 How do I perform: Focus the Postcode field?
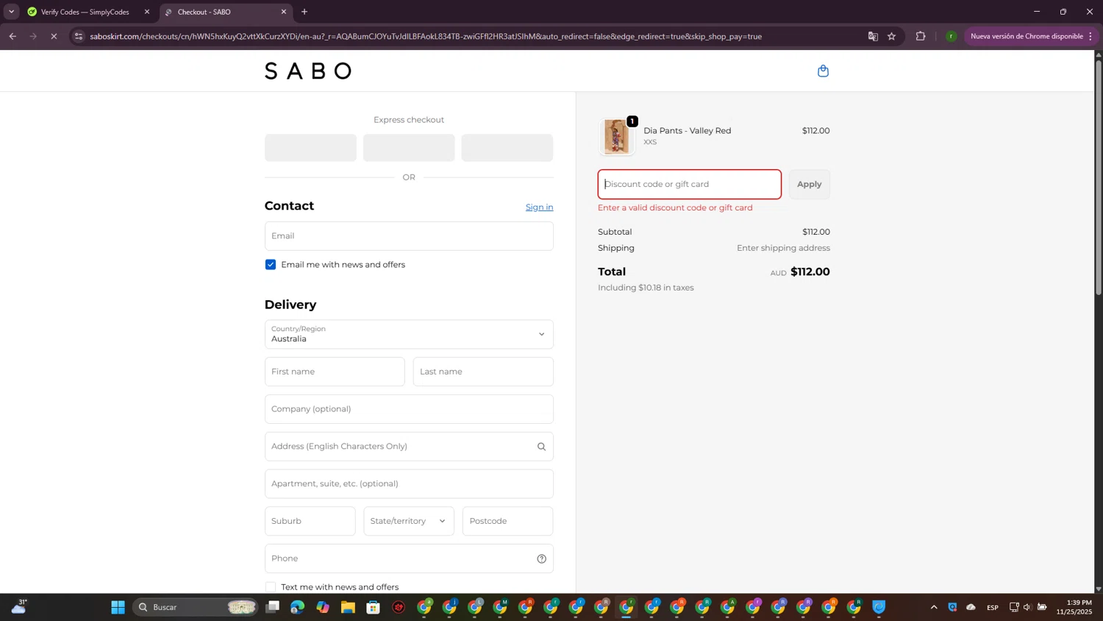[x=508, y=521]
